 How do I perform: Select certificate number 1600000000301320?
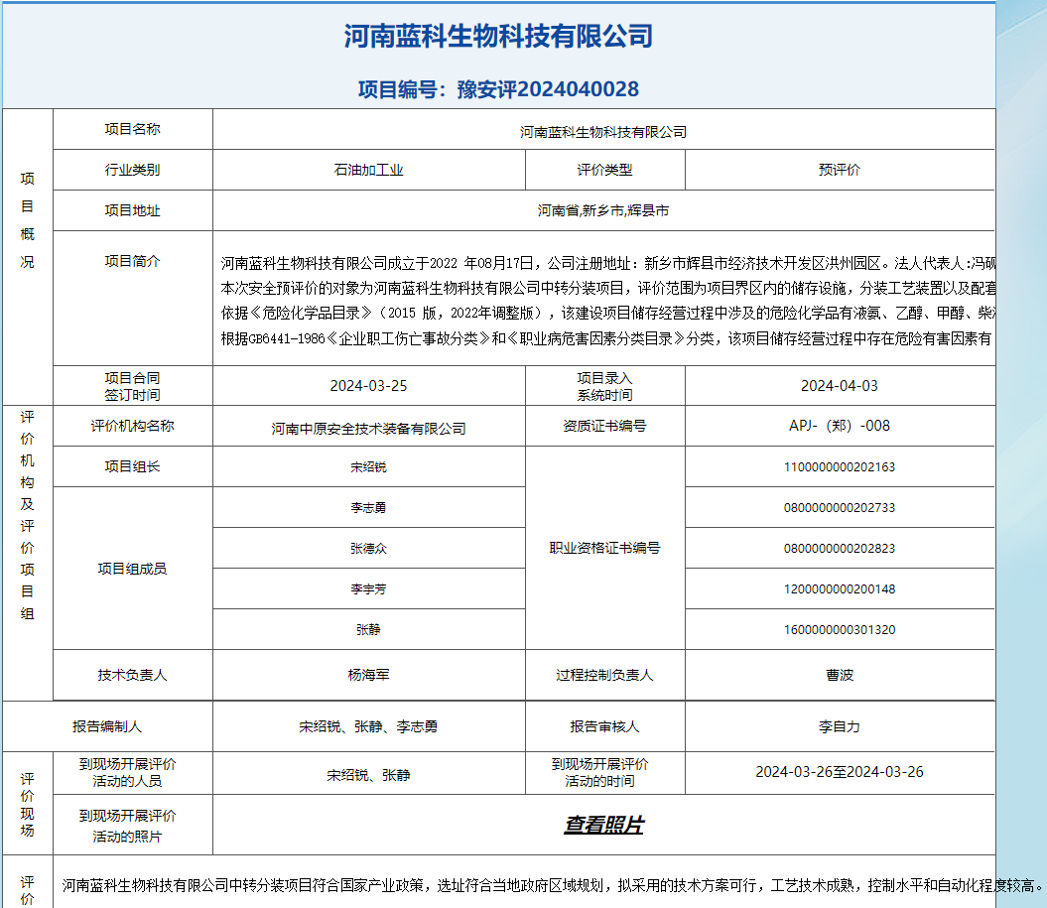840,629
